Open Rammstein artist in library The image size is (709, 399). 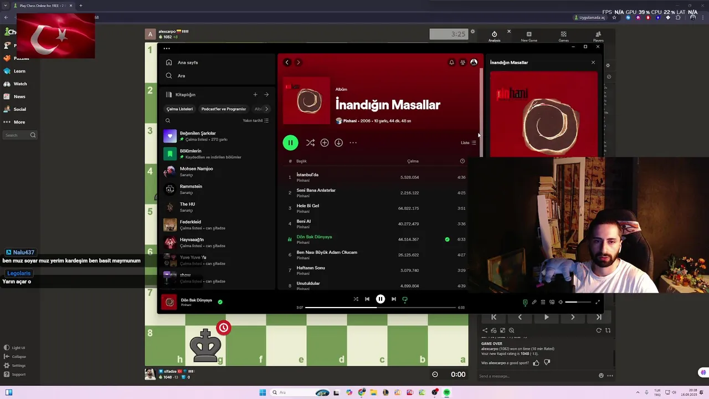pos(217,189)
